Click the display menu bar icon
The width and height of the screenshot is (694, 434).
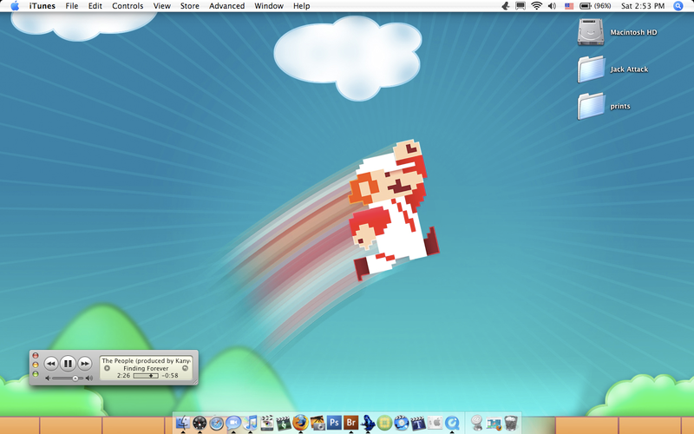coord(520,6)
